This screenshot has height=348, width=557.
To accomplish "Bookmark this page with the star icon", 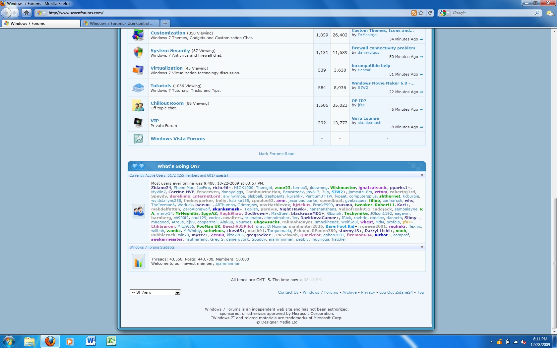I will [421, 13].
